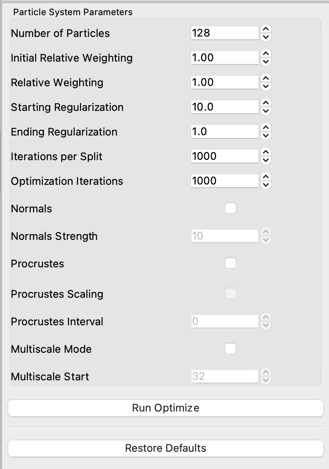Viewport: 329px width, 469px height.
Task: Decrease Ending Regularization with down arrow
Action: point(265,135)
